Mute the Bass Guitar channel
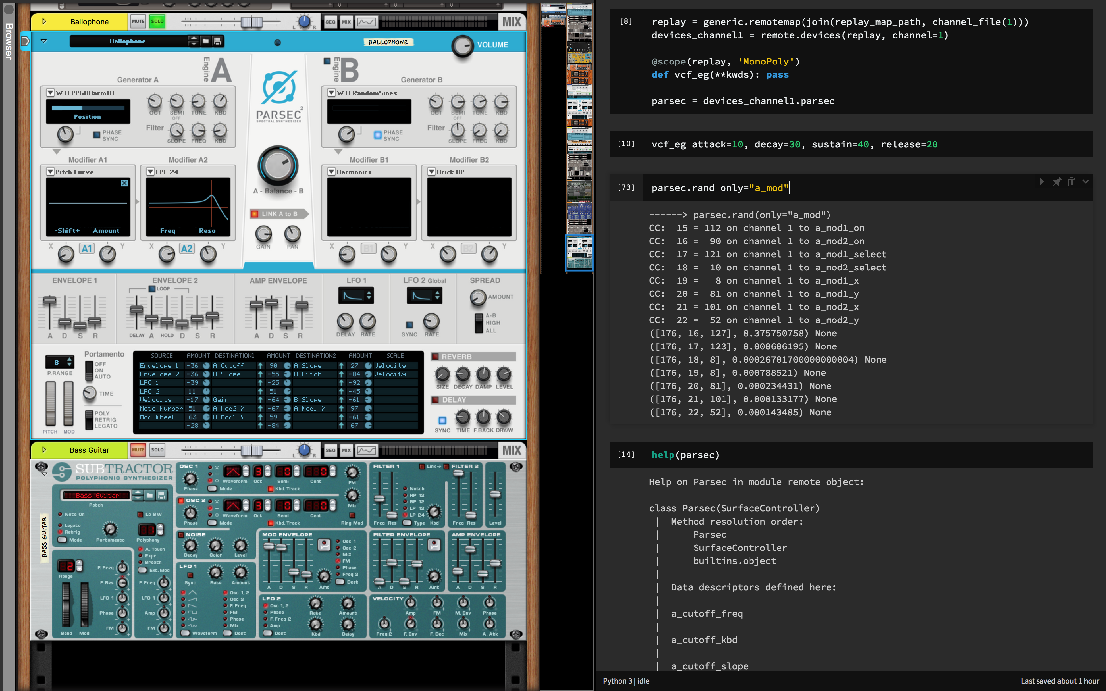Image resolution: width=1106 pixels, height=691 pixels. 138,450
